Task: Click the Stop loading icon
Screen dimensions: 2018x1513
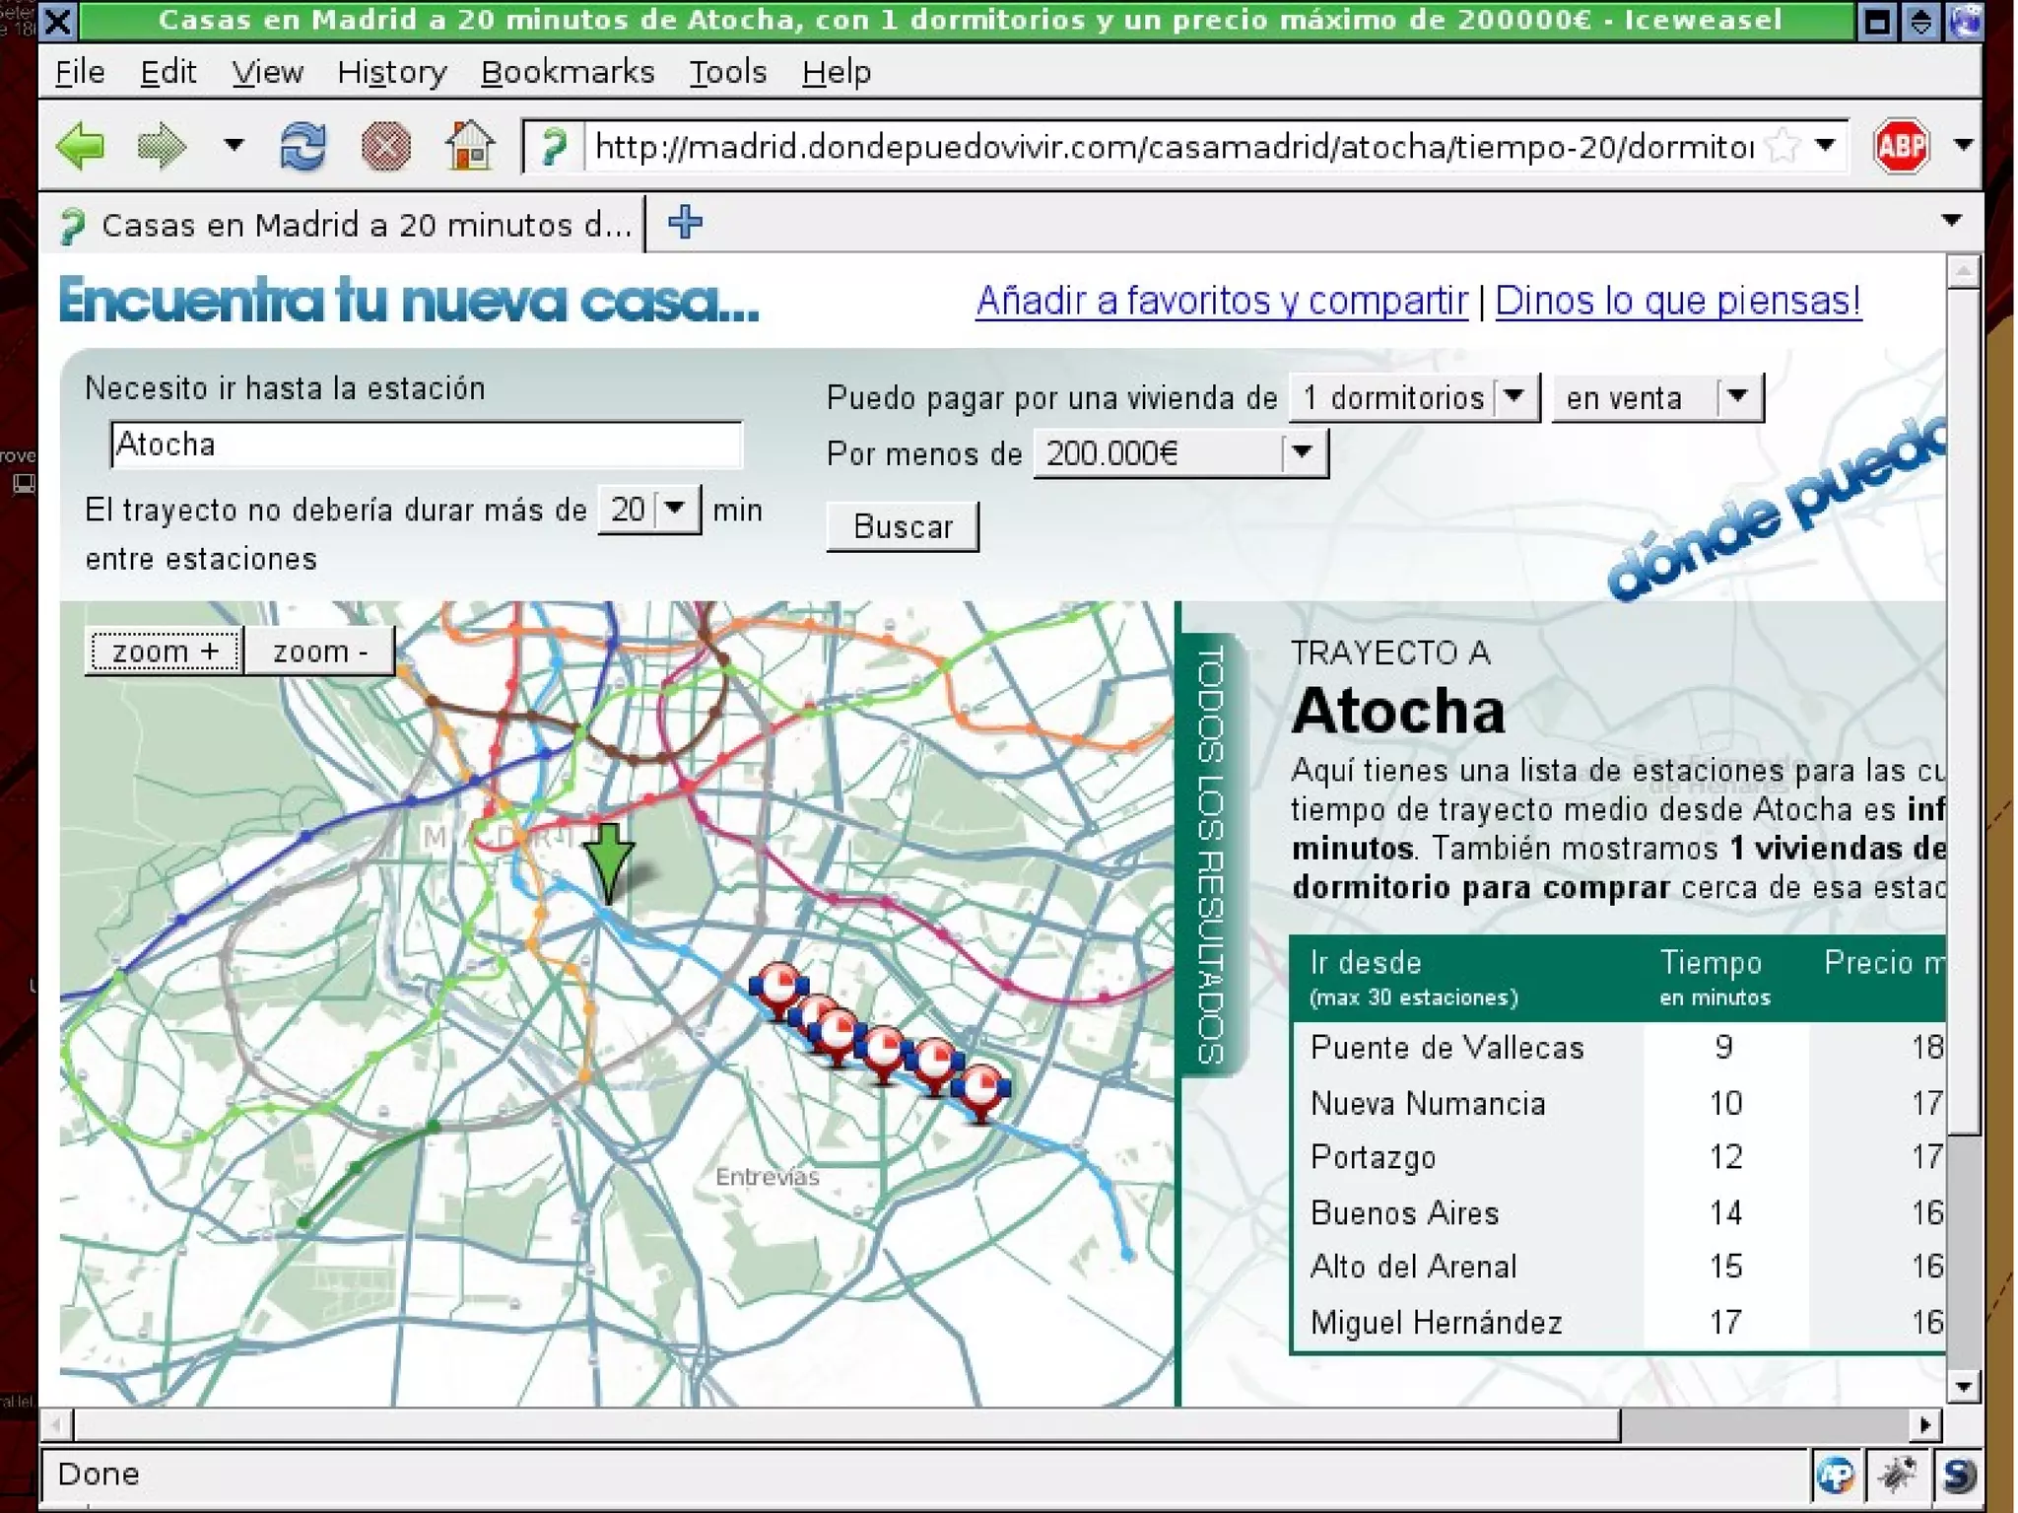Action: coord(385,148)
